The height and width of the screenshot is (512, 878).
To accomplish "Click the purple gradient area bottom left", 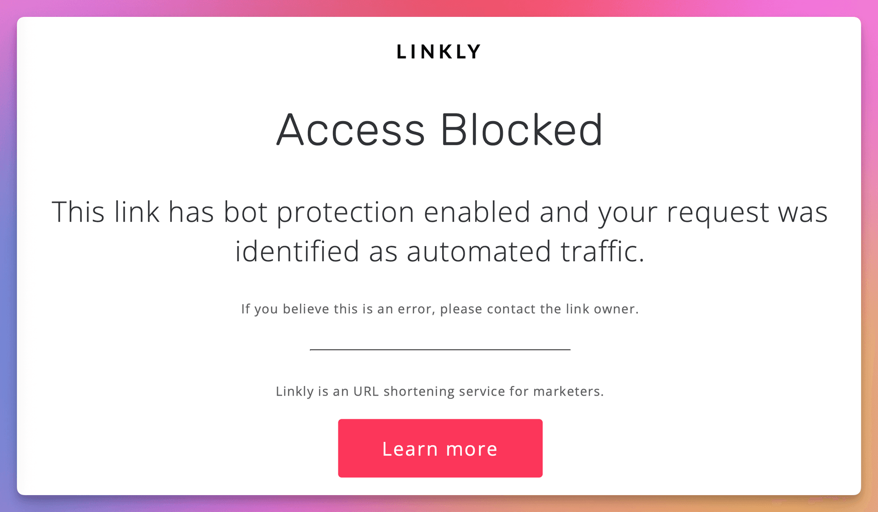I will pyautogui.click(x=8, y=502).
